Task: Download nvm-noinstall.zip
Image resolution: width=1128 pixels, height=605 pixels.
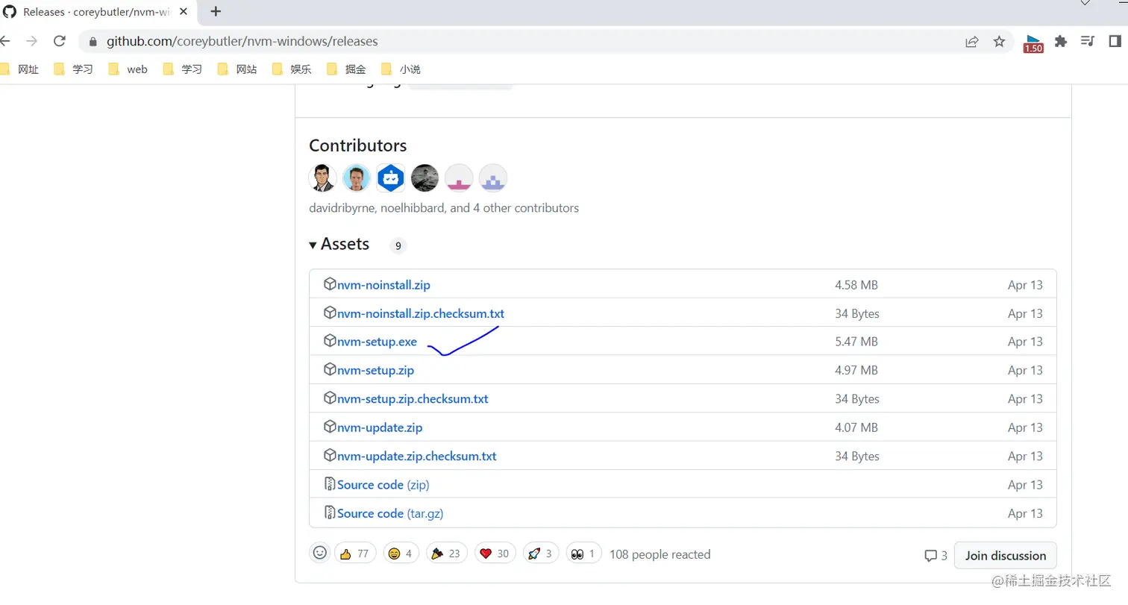Action: click(x=383, y=285)
